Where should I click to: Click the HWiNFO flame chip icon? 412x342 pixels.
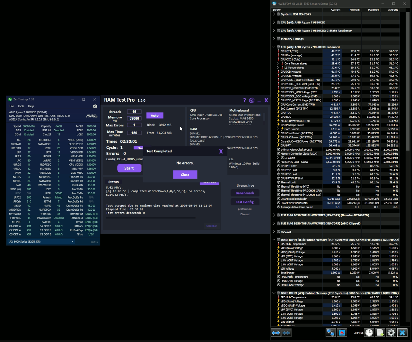342,333
